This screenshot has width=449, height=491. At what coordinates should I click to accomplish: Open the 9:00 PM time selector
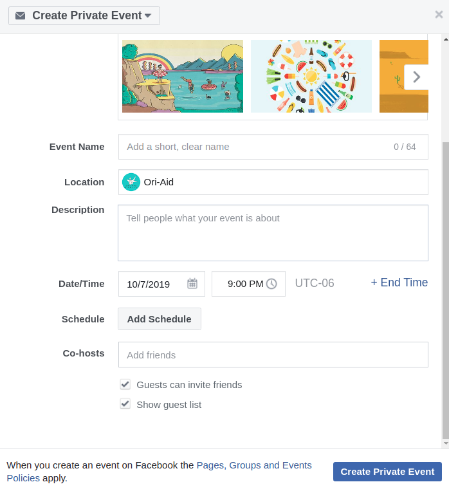pyautogui.click(x=245, y=284)
